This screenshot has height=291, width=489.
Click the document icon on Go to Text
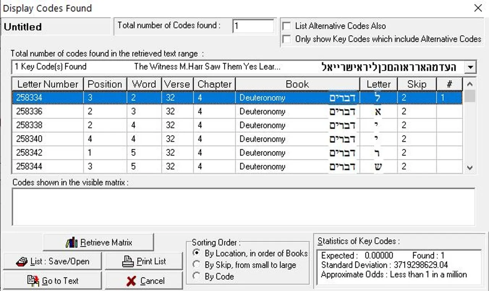point(33,281)
